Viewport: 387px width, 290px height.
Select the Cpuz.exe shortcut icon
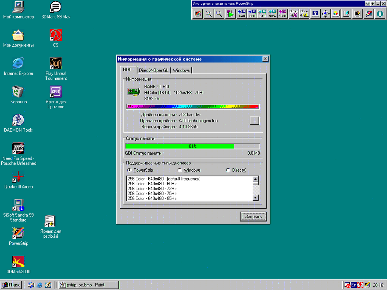(56, 97)
